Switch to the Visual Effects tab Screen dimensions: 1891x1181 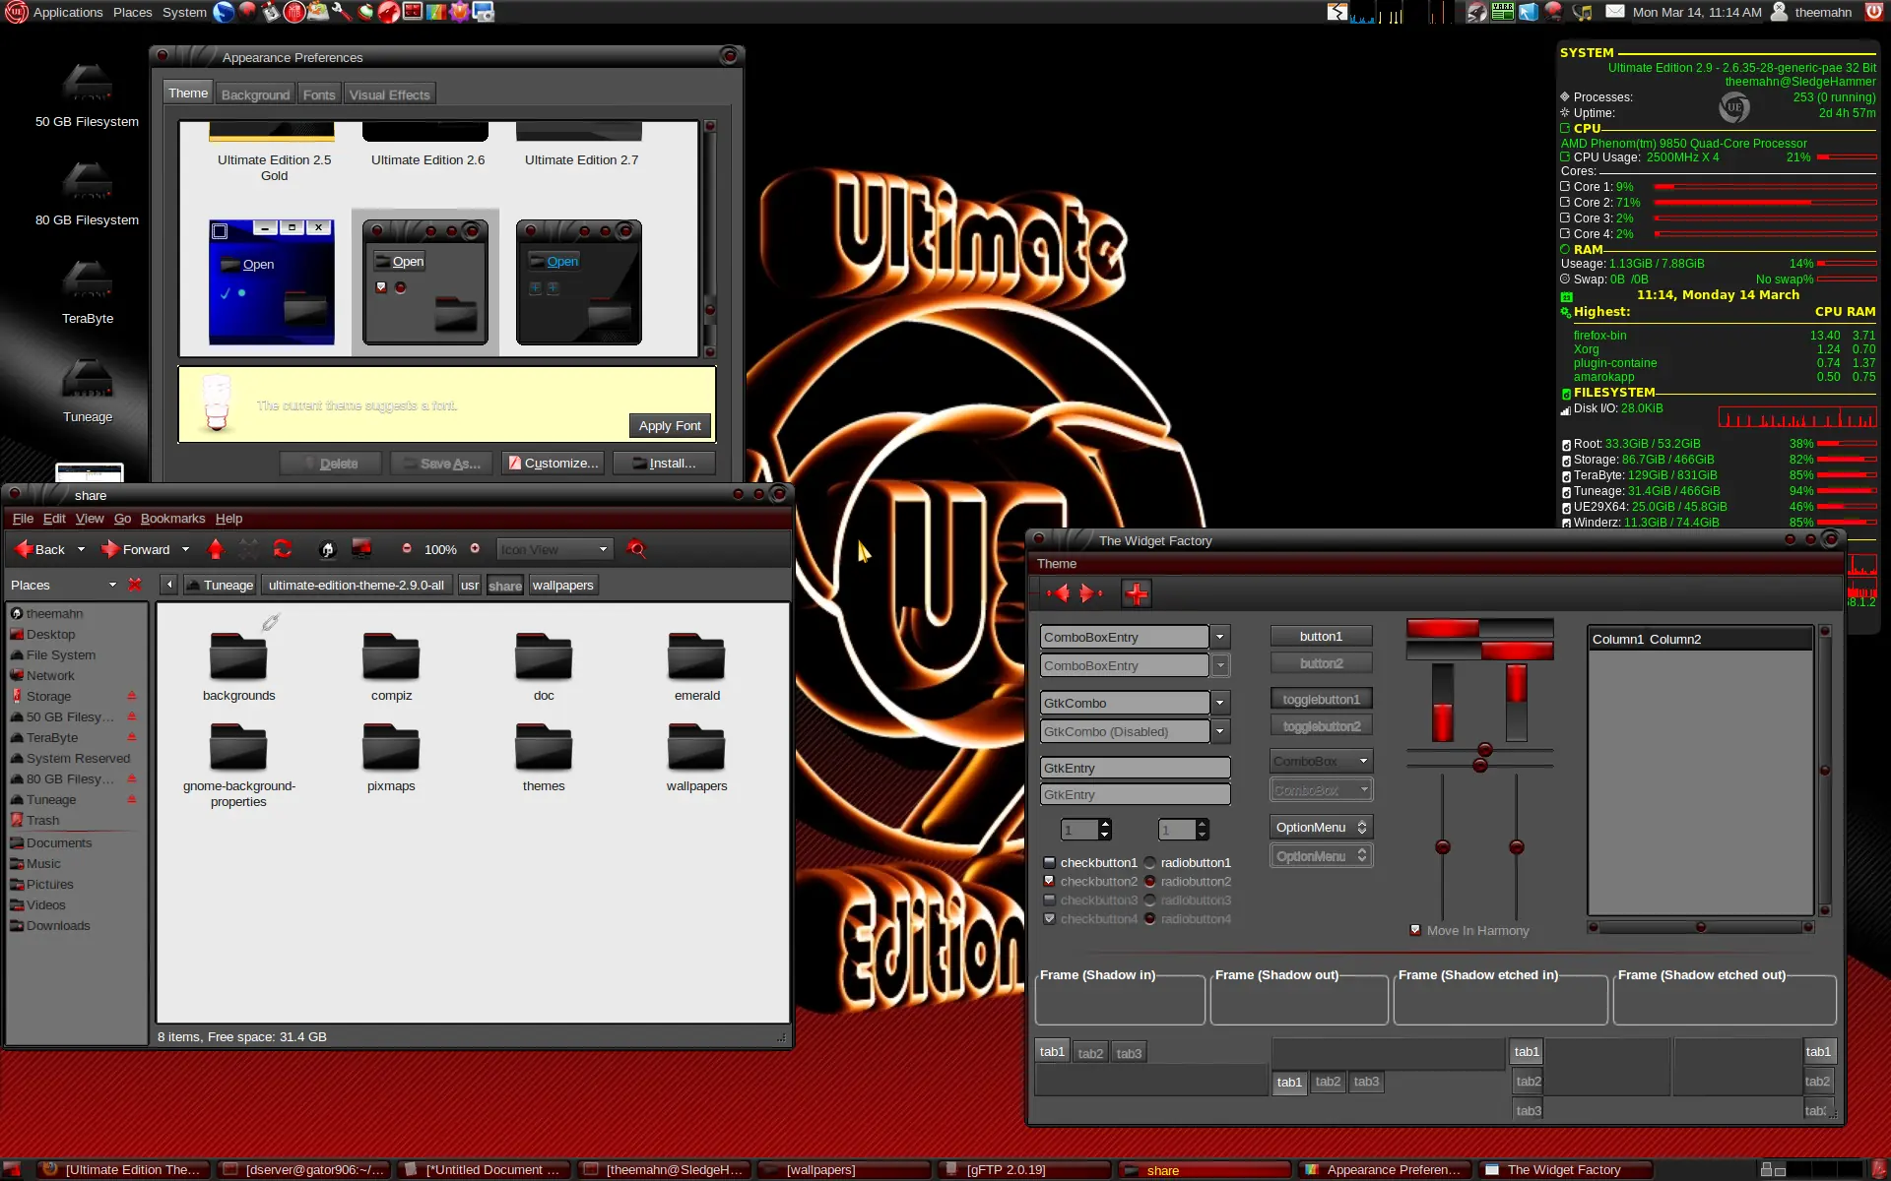tap(389, 94)
